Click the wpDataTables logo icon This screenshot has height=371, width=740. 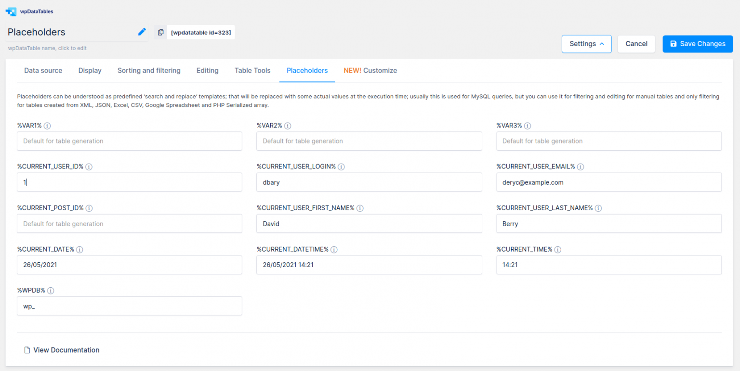pyautogui.click(x=11, y=11)
